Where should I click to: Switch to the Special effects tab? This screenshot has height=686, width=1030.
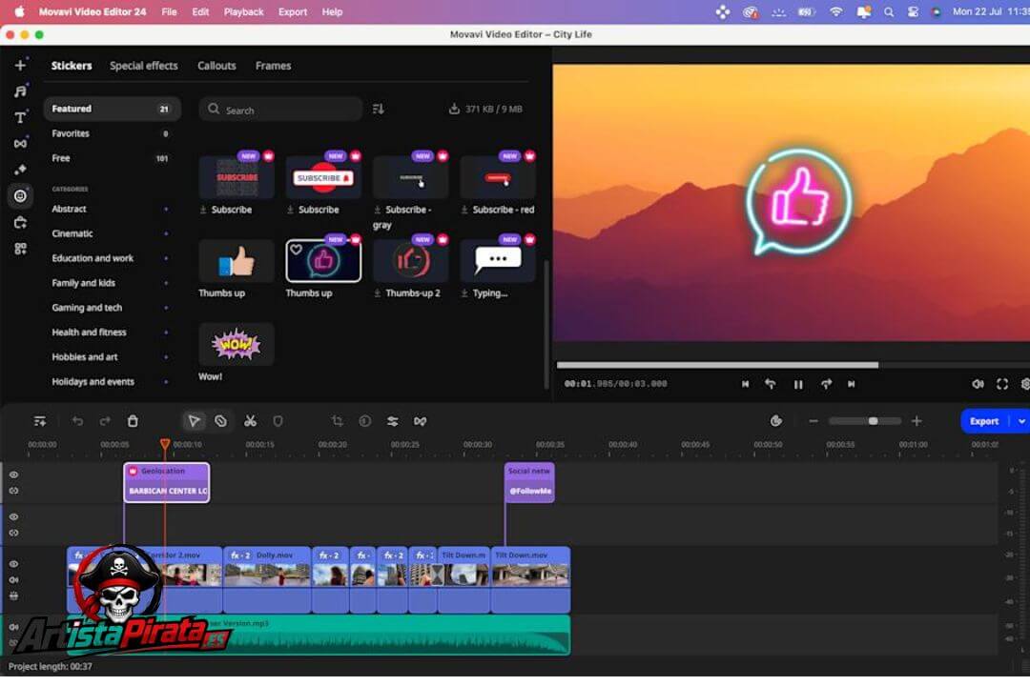(144, 66)
